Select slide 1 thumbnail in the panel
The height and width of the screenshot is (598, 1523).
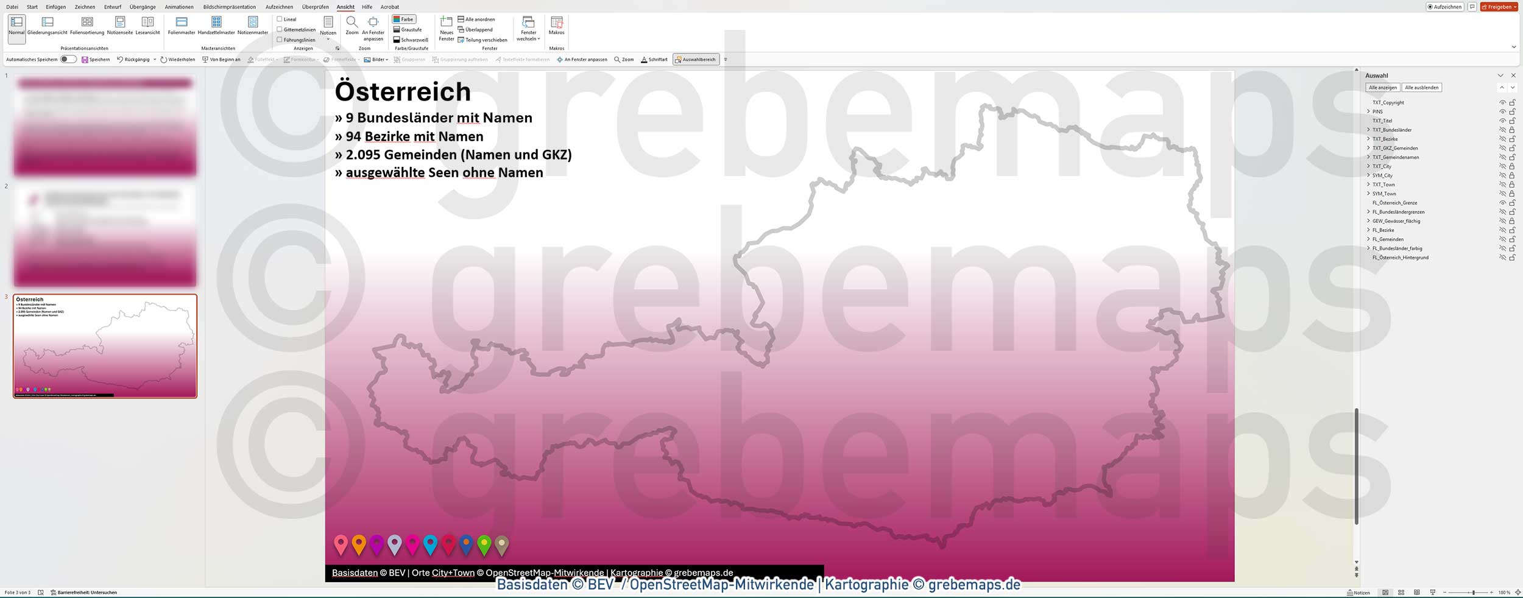(105, 126)
